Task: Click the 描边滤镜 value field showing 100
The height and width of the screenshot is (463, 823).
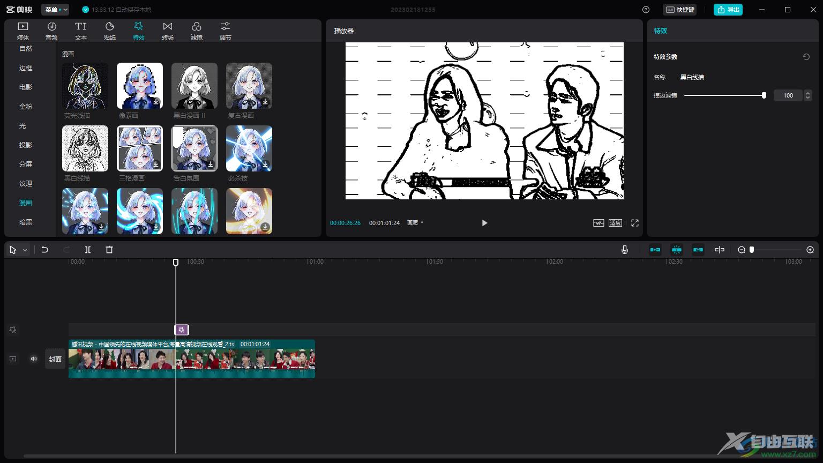Action: (x=788, y=95)
